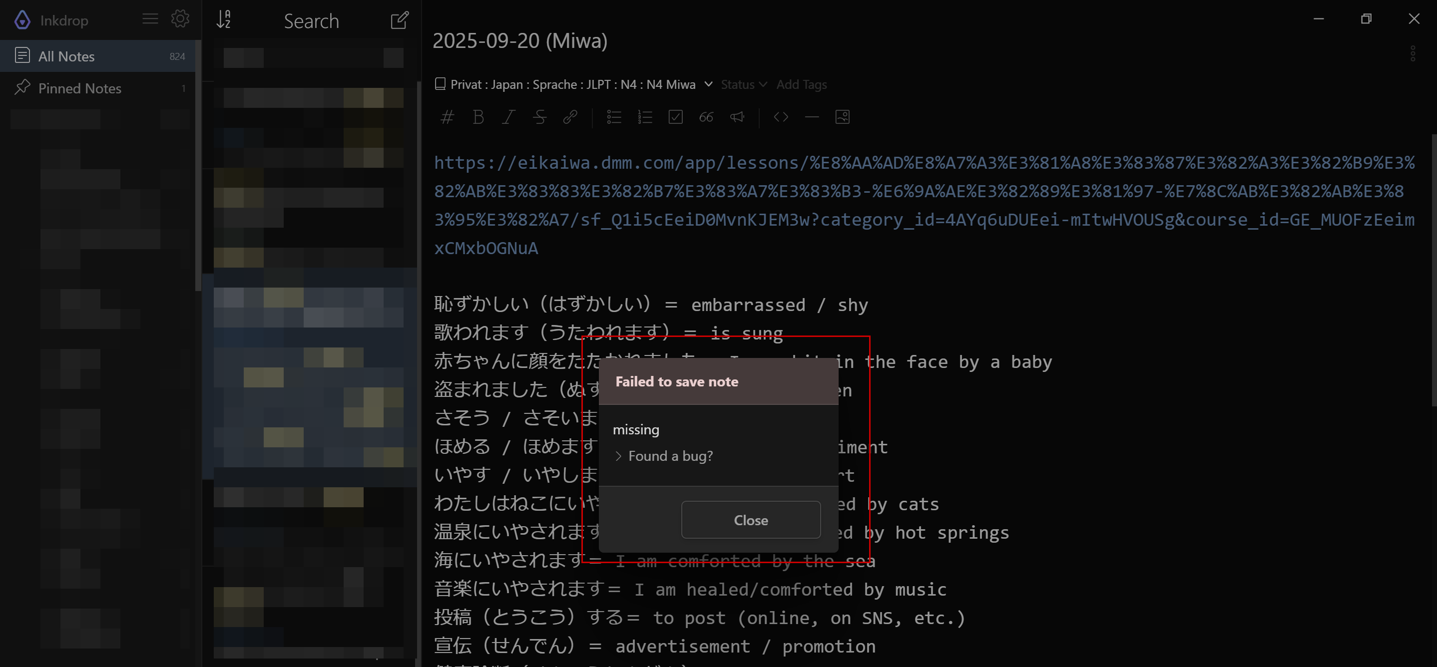The image size is (1437, 667).
Task: Open the note list sort order icon
Action: click(x=224, y=20)
